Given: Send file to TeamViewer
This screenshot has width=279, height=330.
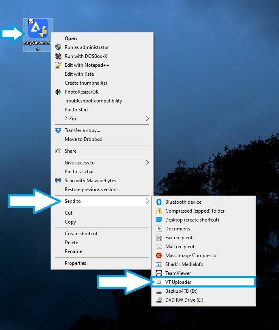Looking at the screenshot, I should click(203, 273).
